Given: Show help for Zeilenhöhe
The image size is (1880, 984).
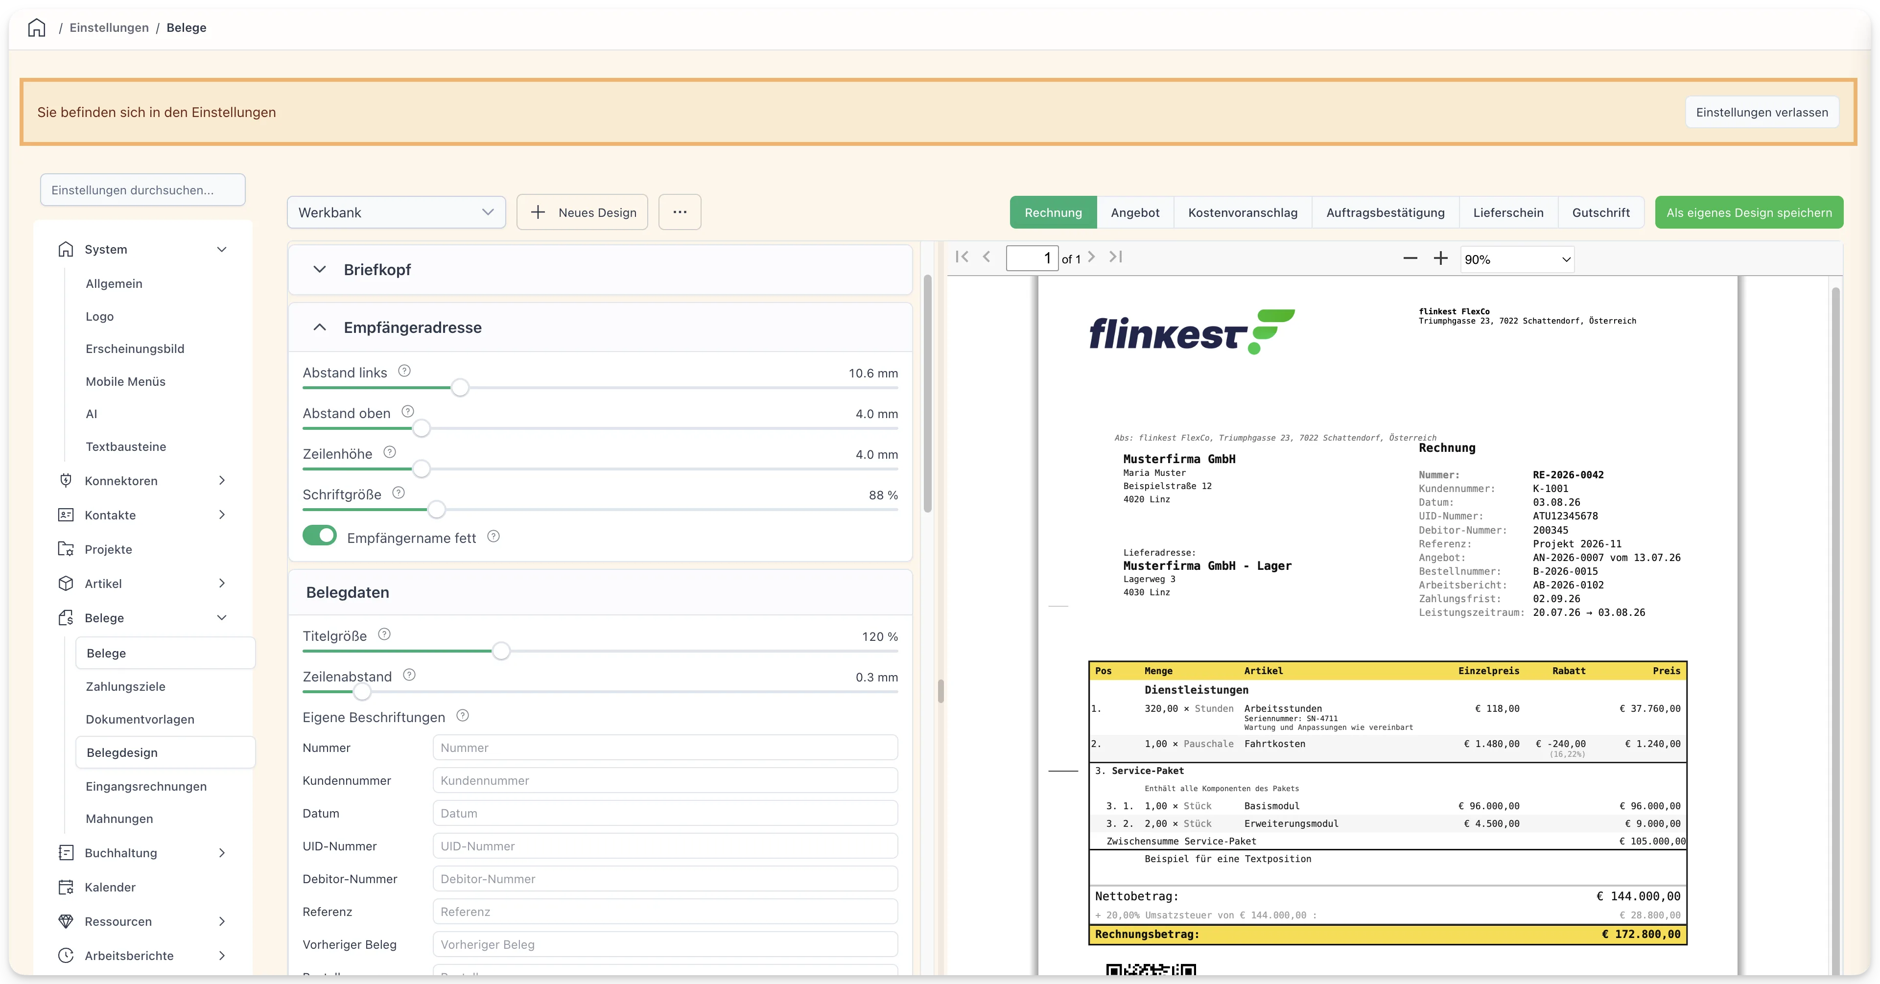Looking at the screenshot, I should (x=390, y=452).
